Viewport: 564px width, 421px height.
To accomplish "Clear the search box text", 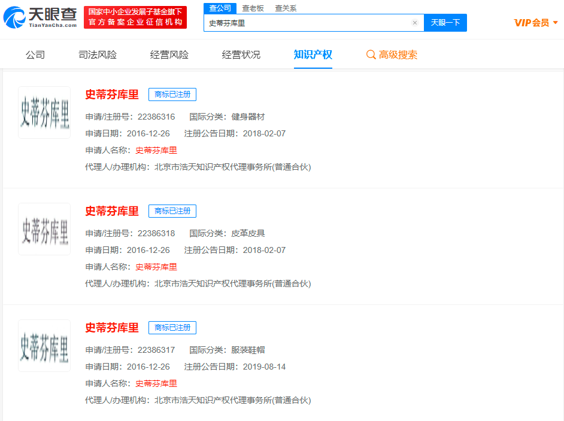I will [414, 23].
